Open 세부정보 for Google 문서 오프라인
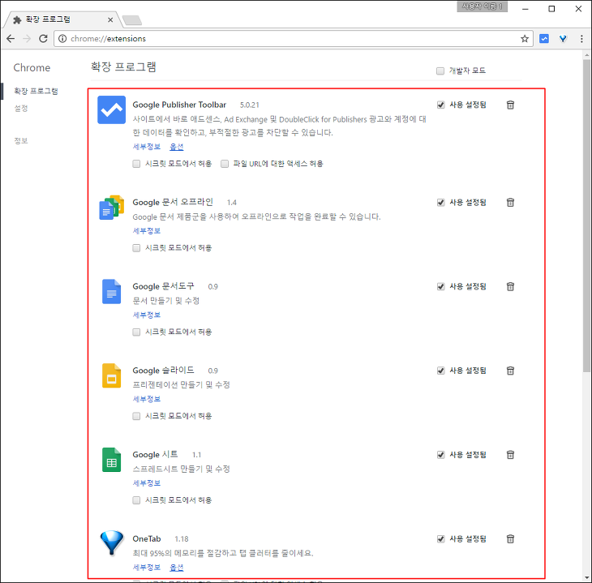Viewport: 592px width, 583px height. coord(147,231)
